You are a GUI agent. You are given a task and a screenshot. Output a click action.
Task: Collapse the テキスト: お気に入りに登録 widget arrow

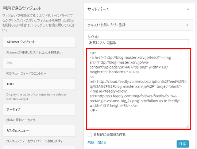187,25
